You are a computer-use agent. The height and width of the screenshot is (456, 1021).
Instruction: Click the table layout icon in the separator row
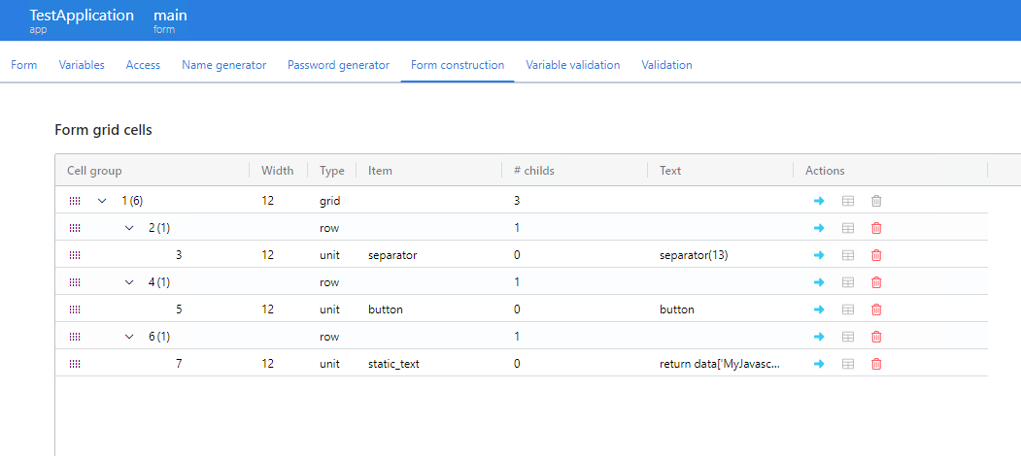(x=848, y=255)
